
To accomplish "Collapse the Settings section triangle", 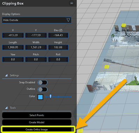I will (x=6, y=75).
